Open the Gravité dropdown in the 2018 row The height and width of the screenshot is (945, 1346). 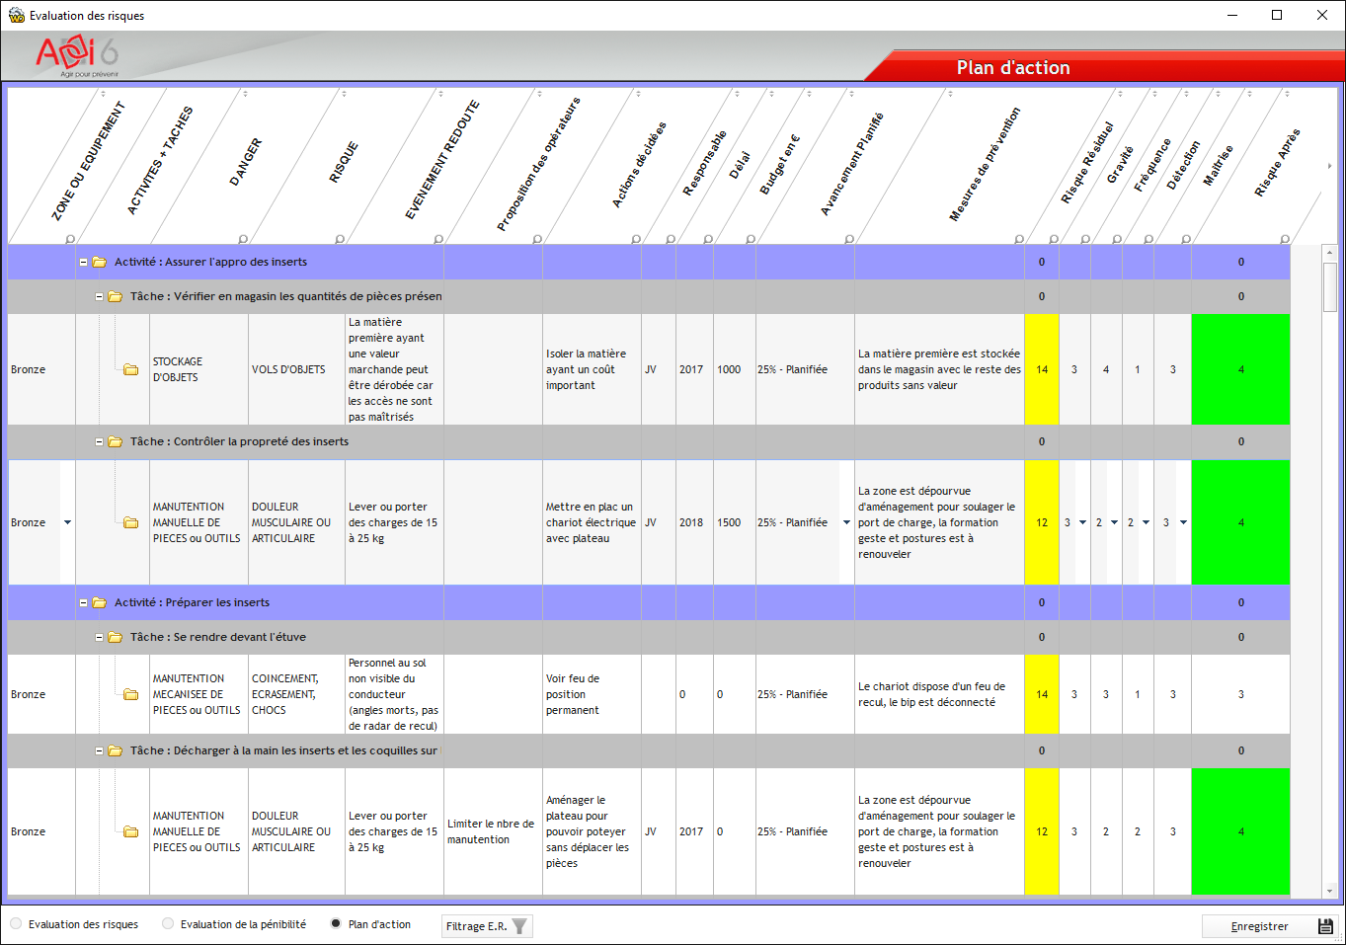click(1082, 522)
